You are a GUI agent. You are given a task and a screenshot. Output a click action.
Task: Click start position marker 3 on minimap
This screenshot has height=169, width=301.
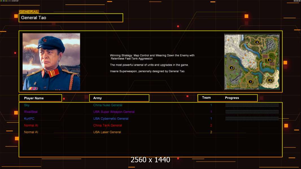tap(270, 60)
